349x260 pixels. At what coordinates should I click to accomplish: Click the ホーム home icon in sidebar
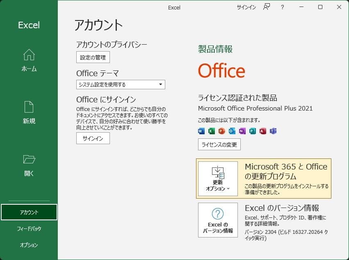29,55
